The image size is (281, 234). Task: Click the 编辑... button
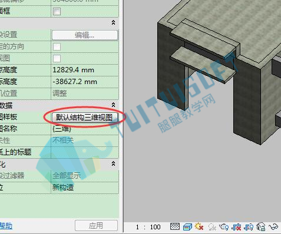pos(85,35)
